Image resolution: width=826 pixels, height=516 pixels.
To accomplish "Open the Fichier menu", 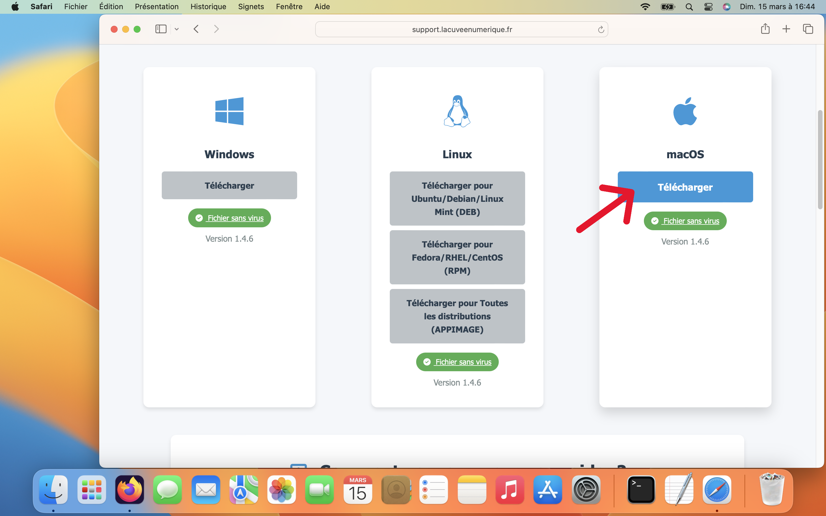I will point(76,7).
